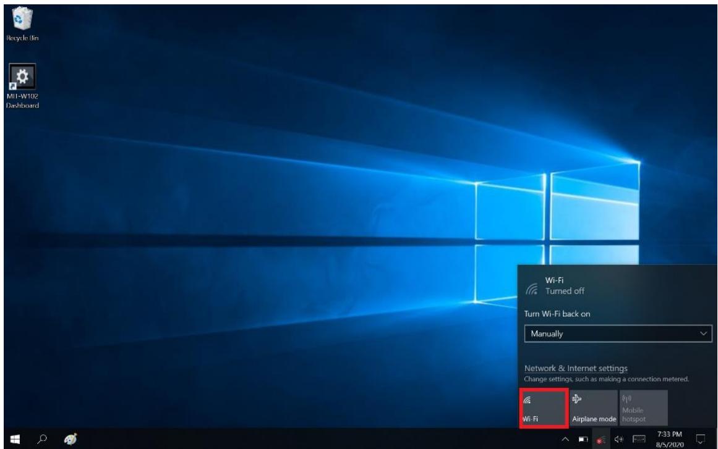
Task: Change 'Manually' to another Wi-Fi resume option
Action: coord(618,333)
